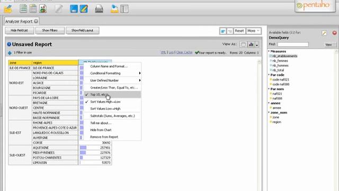Click red close icon in field list panel
Screen dimensions: 339x191
point(334,33)
